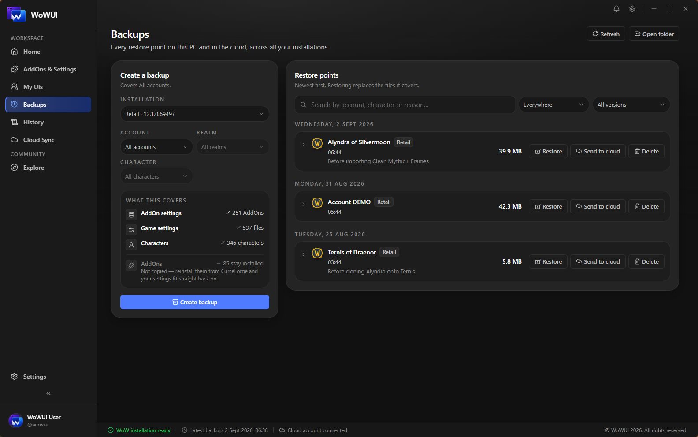This screenshot has width=698, height=437.
Task: Click "Before cloning Alyndra onto Ternis" note
Action: (x=371, y=272)
